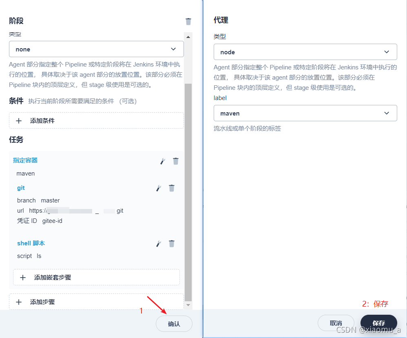The width and height of the screenshot is (407, 338).
Task: Click the 保存 button
Action: click(378, 323)
